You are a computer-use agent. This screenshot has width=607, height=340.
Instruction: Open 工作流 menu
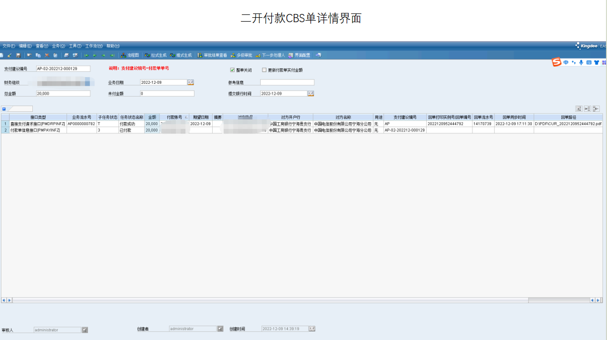[x=94, y=46]
